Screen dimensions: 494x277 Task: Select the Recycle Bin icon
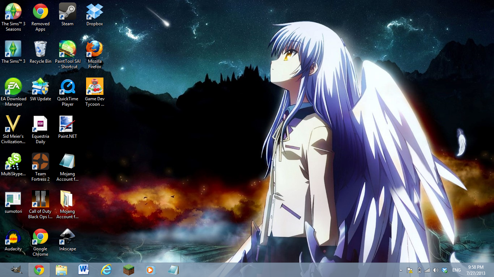coord(41,52)
